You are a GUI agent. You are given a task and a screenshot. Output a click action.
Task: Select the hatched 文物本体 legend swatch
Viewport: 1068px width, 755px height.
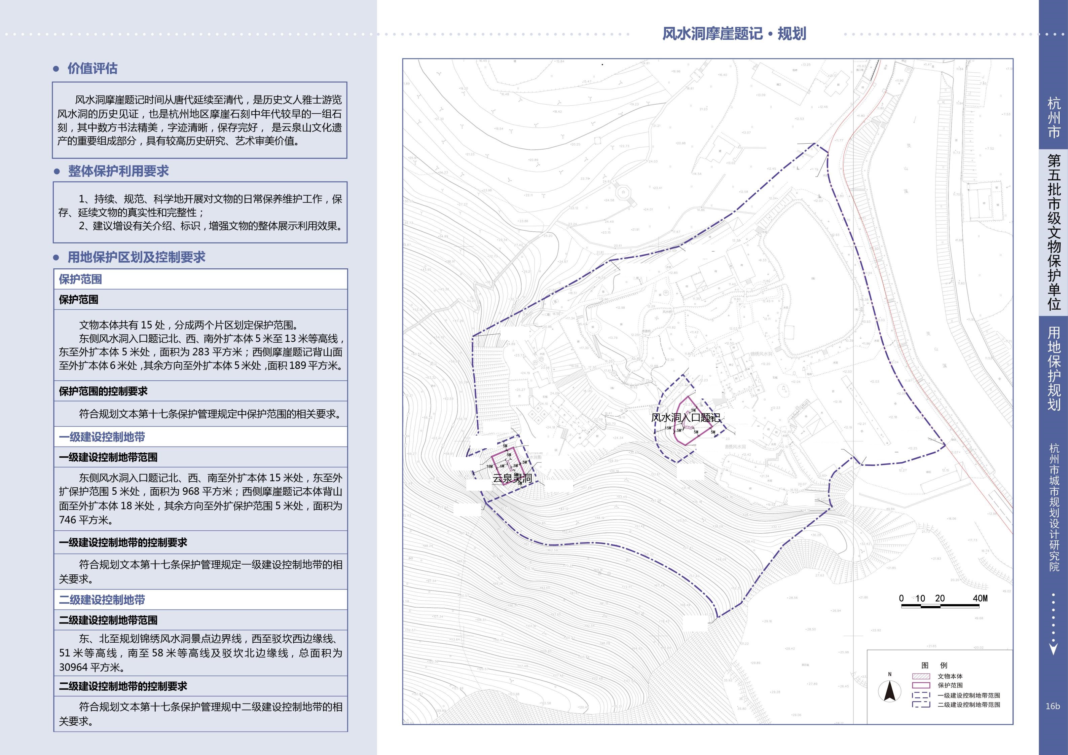[x=921, y=676]
